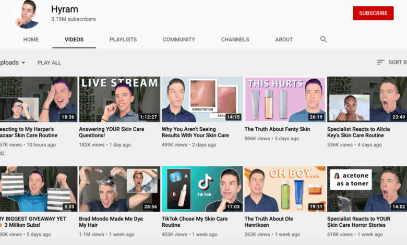The width and height of the screenshot is (407, 245).
Task: Click the Expectation vs Reality video thumbnail
Action: (202, 100)
